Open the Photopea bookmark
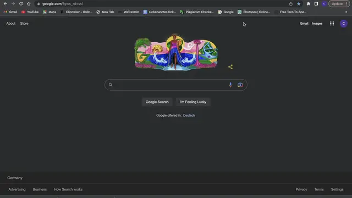Screen dimensions: 352x198 tap(254, 12)
